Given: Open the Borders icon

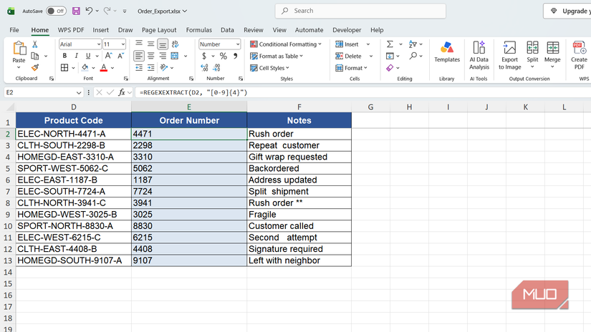Looking at the screenshot, I should click(x=64, y=68).
